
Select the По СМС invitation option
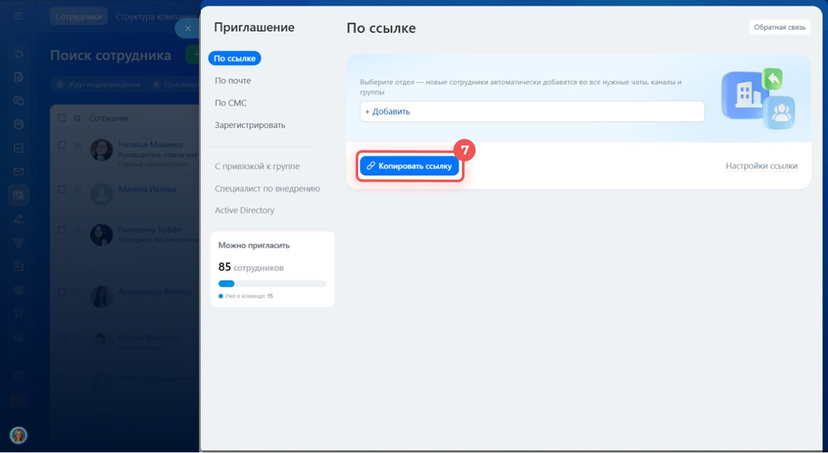coord(231,103)
